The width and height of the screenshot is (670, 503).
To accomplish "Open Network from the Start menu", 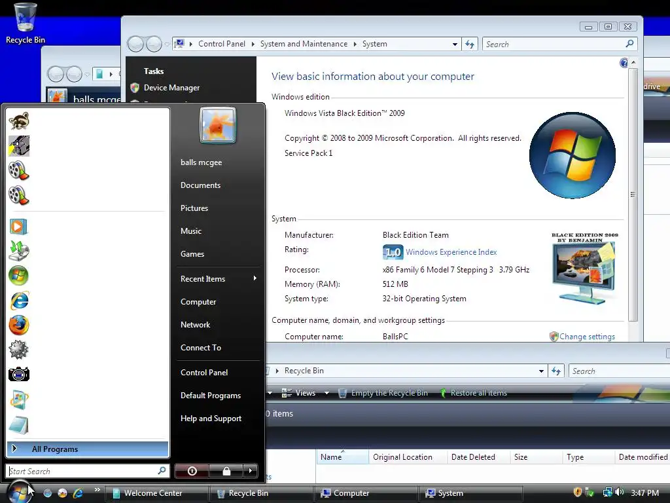I will tap(195, 325).
